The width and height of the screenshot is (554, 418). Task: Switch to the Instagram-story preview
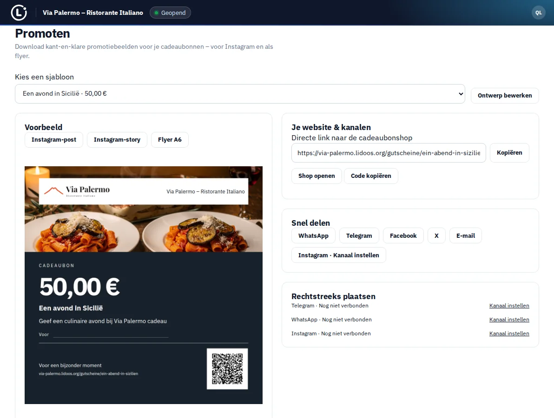(117, 140)
